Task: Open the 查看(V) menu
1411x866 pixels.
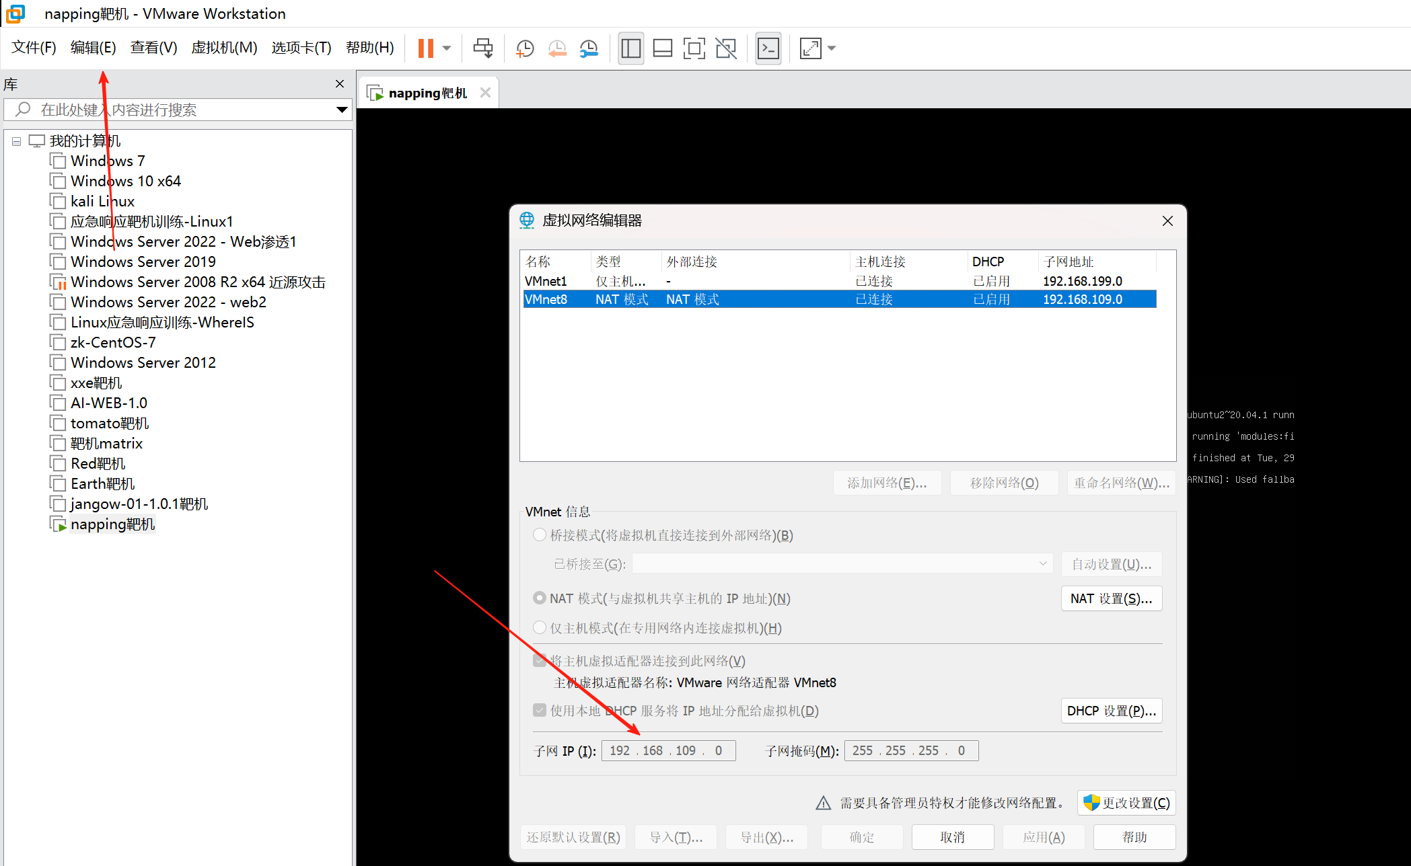Action: coord(153,48)
